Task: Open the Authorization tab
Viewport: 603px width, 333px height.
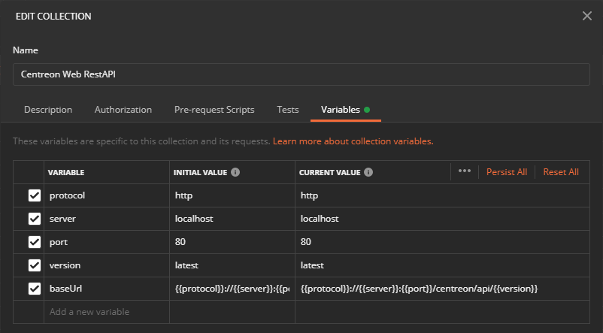Action: [x=123, y=110]
